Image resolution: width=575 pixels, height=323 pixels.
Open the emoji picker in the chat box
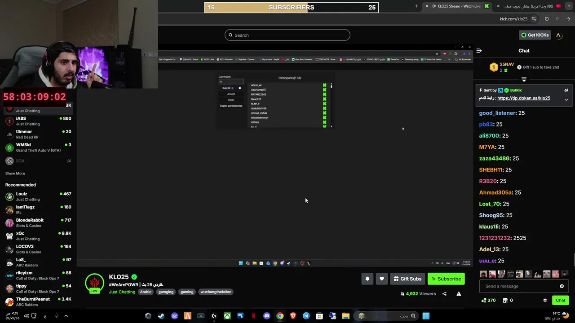(x=562, y=286)
